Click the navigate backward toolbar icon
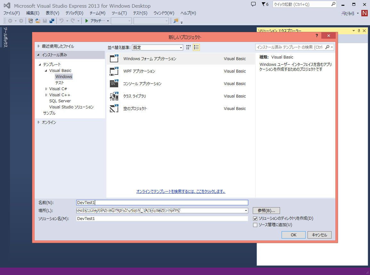This screenshot has width=370, height=275. (x=10, y=21)
